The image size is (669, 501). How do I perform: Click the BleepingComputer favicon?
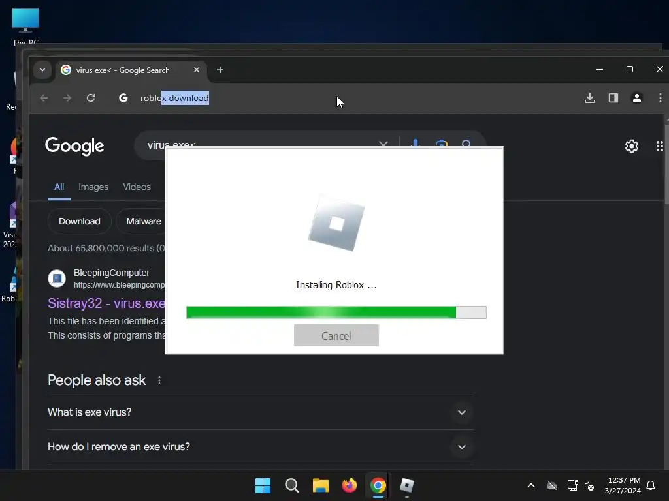point(57,279)
